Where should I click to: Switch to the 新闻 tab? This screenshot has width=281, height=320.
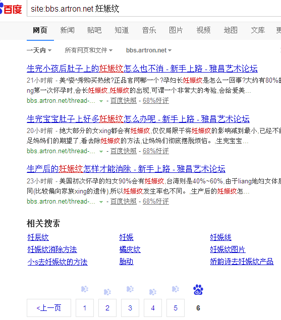tap(67, 30)
